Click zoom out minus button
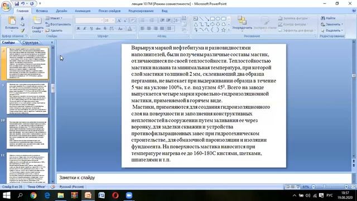Viewport: 357px width, 201px height. click(313, 186)
